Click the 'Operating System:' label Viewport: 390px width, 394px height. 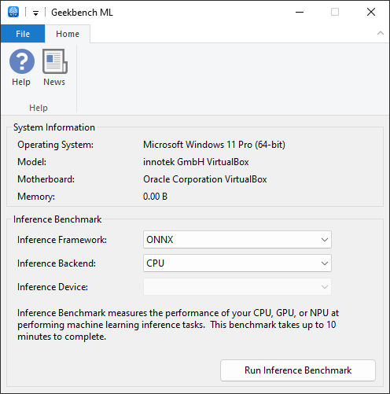tap(55, 145)
